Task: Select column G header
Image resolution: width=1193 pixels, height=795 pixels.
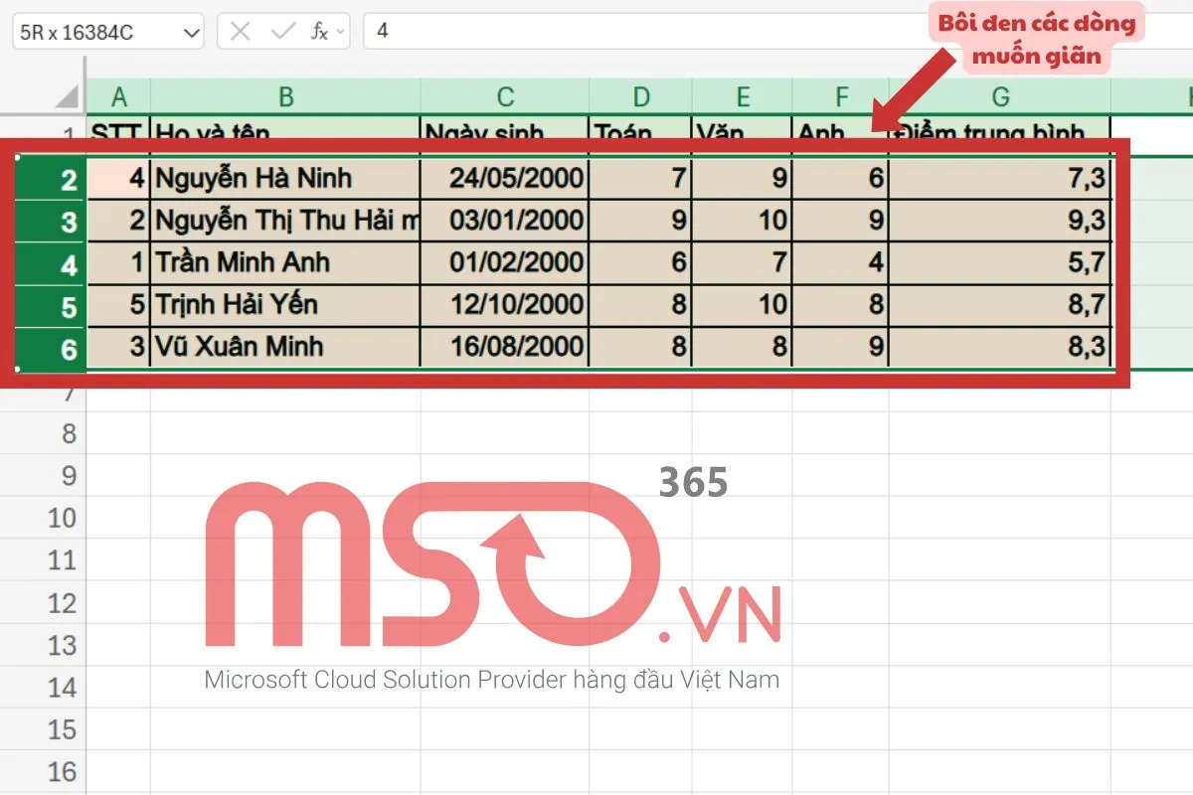Action: tap(1000, 96)
